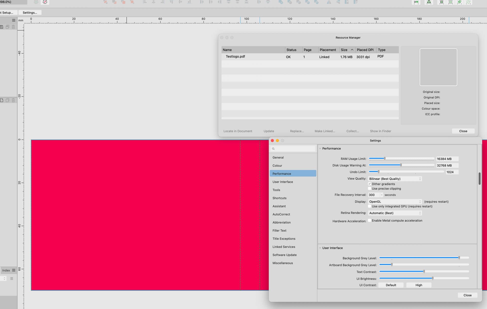
Task: Click the search magnifier in Settings
Action: 273,149
